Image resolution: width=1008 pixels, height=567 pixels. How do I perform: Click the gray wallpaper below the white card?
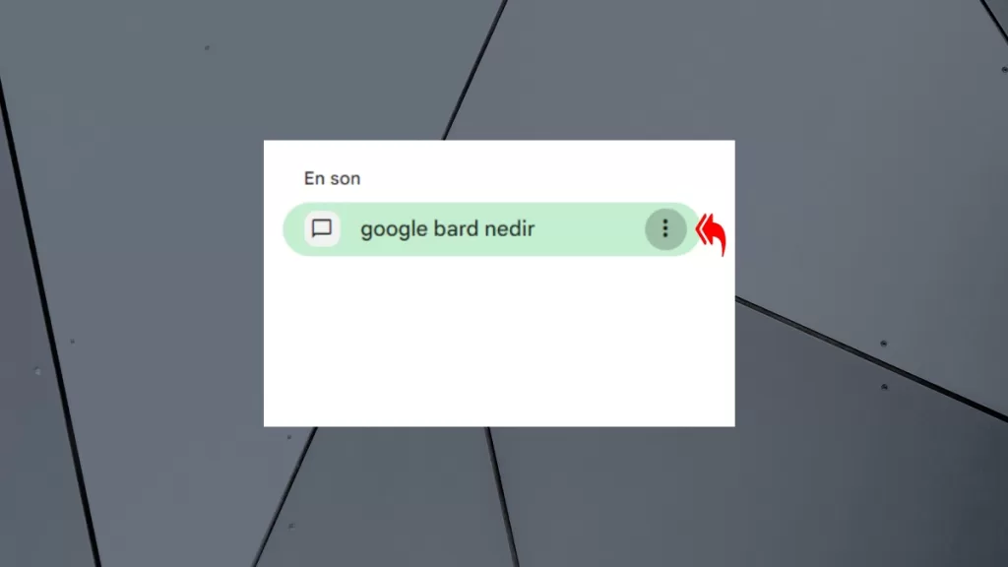point(499,497)
